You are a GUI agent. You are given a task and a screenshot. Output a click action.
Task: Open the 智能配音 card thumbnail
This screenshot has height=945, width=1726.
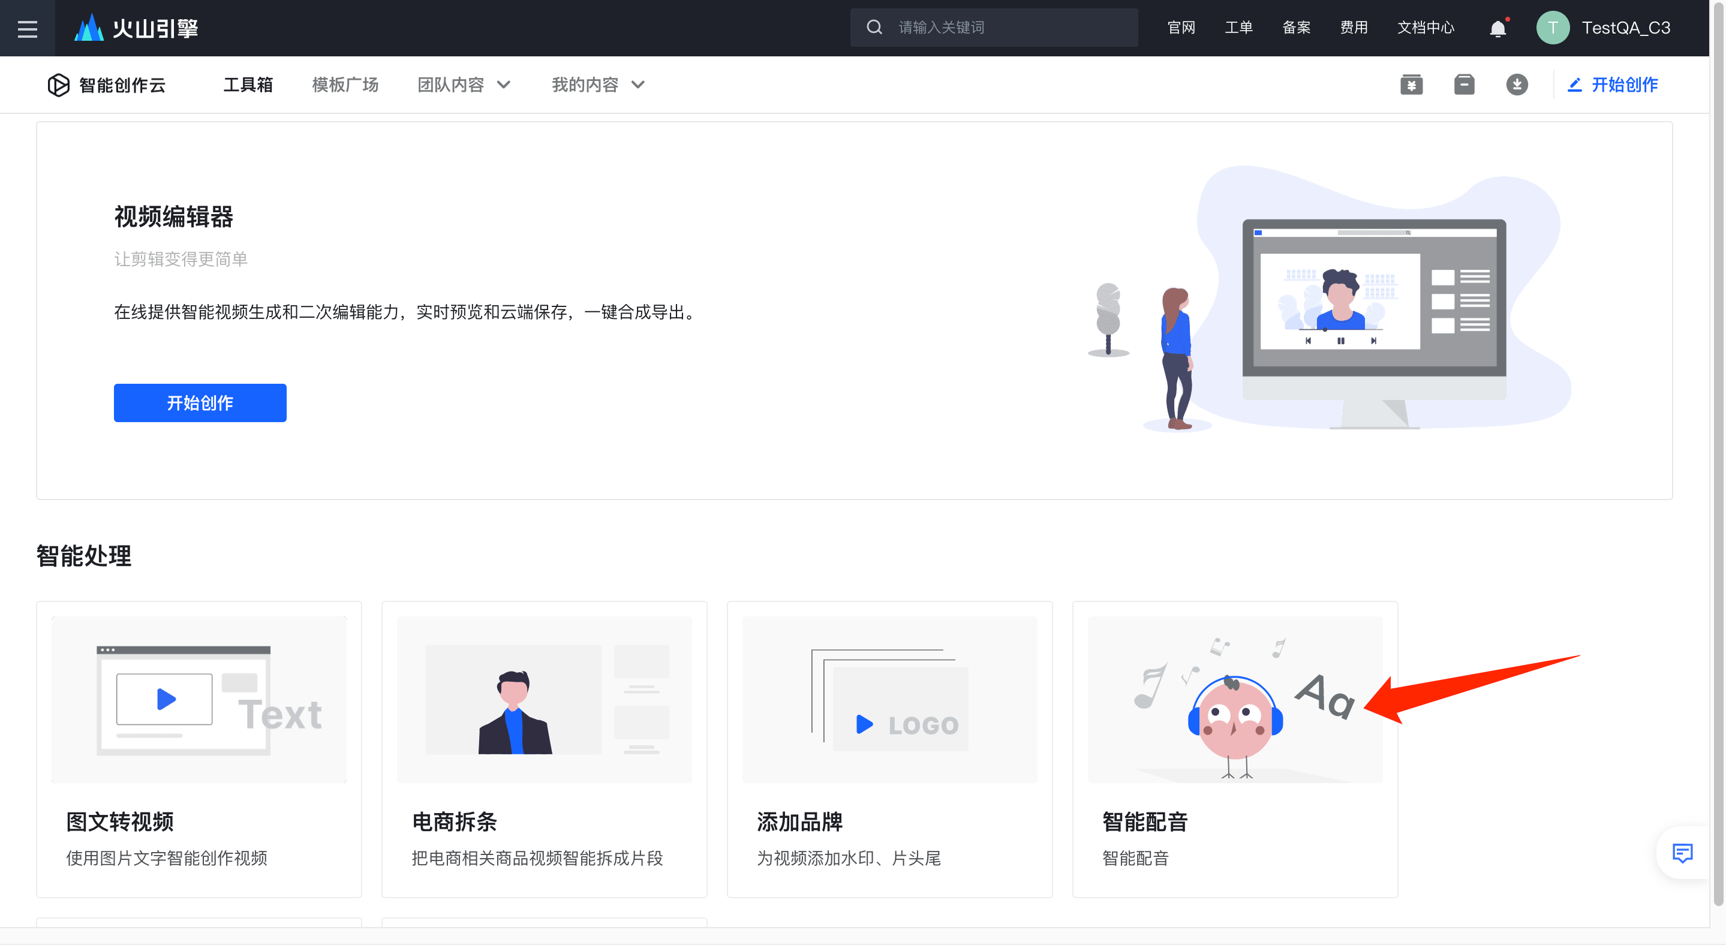click(1235, 699)
